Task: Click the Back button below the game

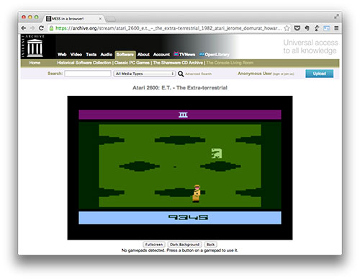Action: point(210,245)
